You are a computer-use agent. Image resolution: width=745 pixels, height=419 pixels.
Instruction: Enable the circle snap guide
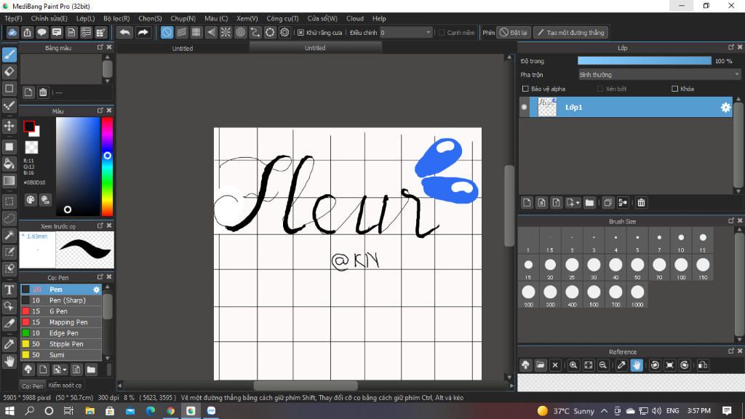240,32
